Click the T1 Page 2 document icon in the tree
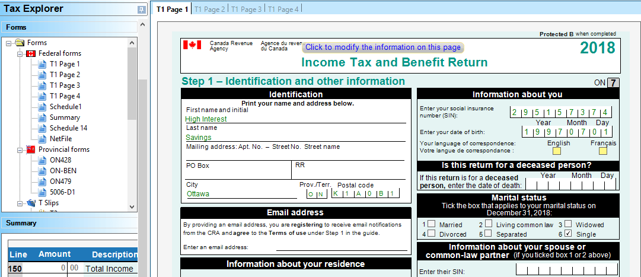Screen dimensions: 641x277 [x=42, y=75]
